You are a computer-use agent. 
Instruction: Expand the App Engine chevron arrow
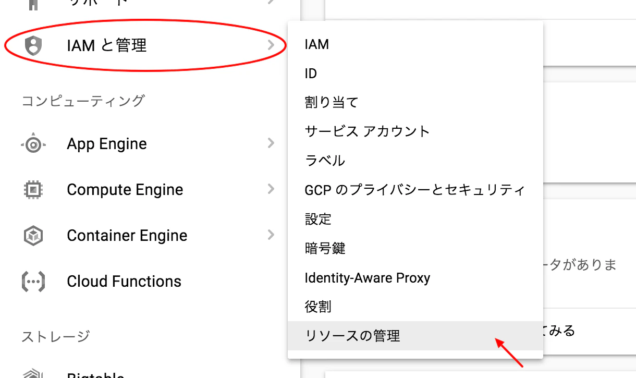271,143
